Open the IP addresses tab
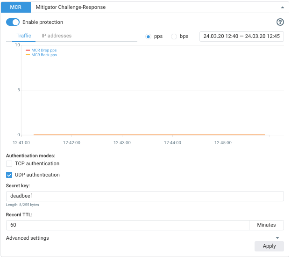The image size is (291, 258). click(57, 36)
